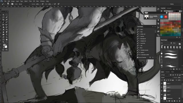Toggle layer filtering on or off
The width and height of the screenshot is (183, 103).
[x=182, y=74]
